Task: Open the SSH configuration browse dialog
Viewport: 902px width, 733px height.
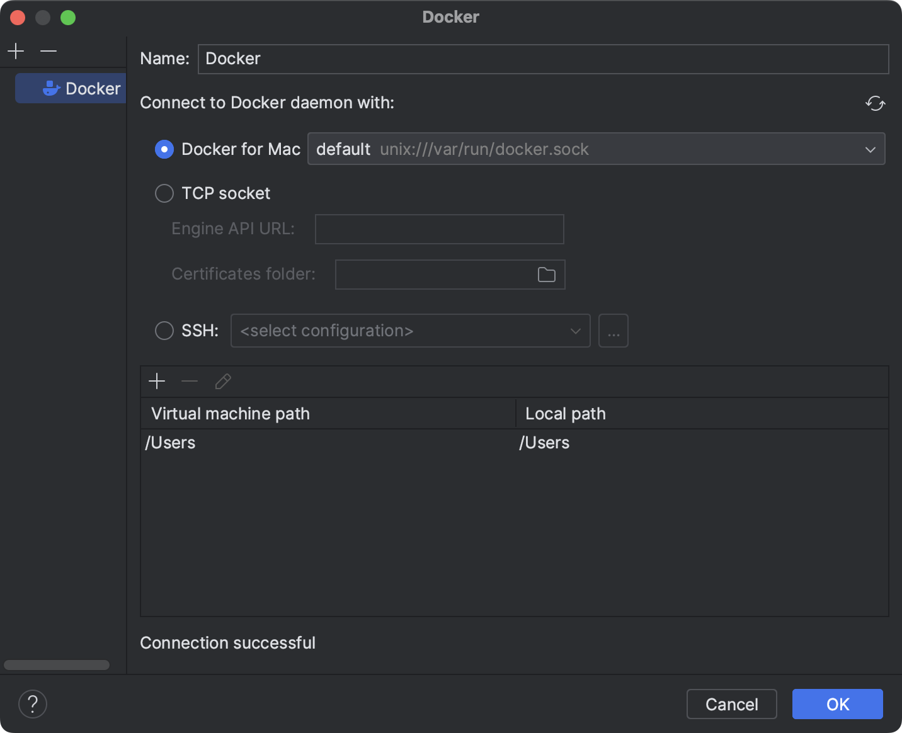Action: 613,330
